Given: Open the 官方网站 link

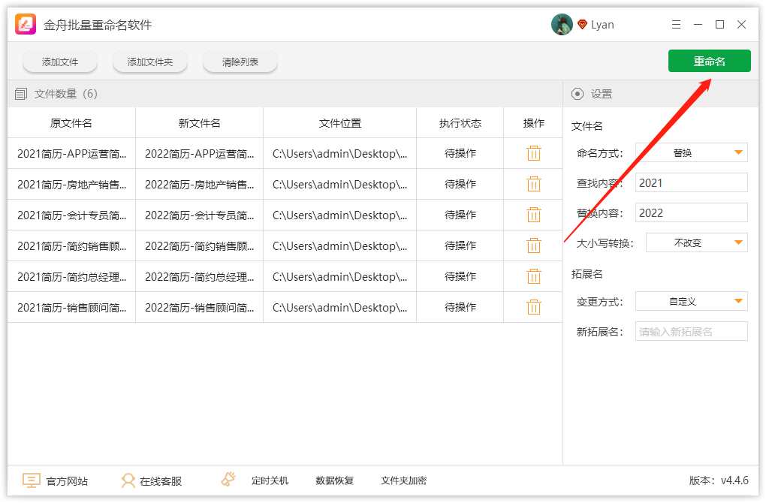Looking at the screenshot, I should (x=56, y=480).
